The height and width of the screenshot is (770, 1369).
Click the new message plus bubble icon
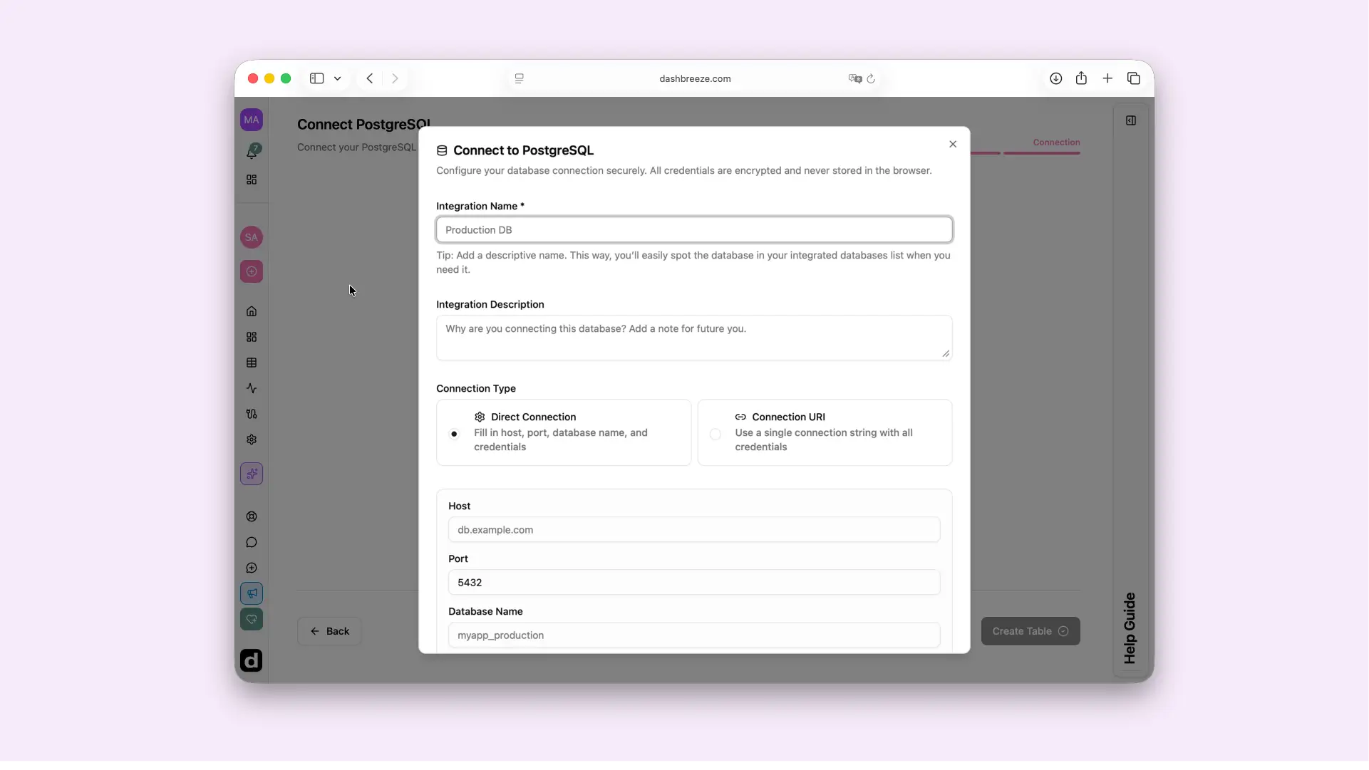252,568
